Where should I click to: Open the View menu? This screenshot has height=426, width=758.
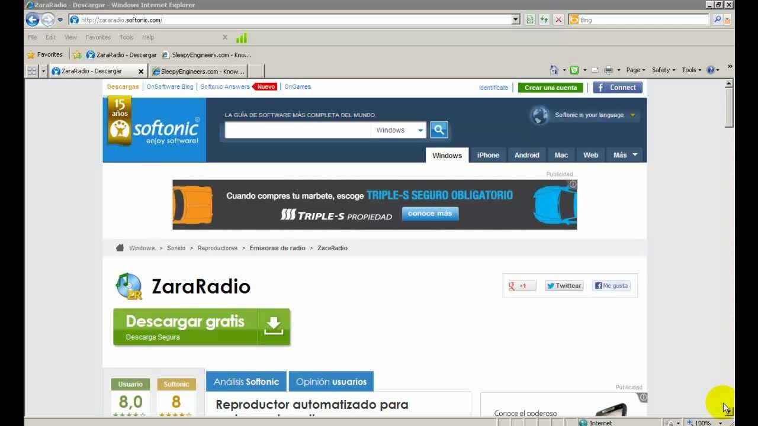point(70,37)
